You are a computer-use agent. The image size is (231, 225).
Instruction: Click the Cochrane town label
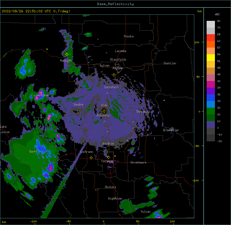86,152
